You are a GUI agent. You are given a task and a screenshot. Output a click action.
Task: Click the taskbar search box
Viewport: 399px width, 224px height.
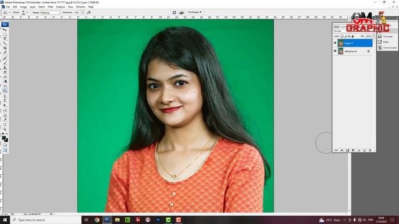pyautogui.click(x=46, y=220)
